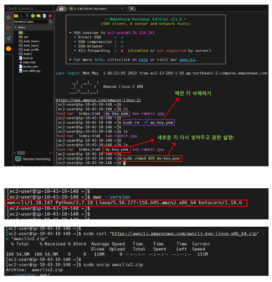Click the terminal cursor at last prompt
Image resolution: width=272 pixels, height=282 pixels.
click(124, 163)
